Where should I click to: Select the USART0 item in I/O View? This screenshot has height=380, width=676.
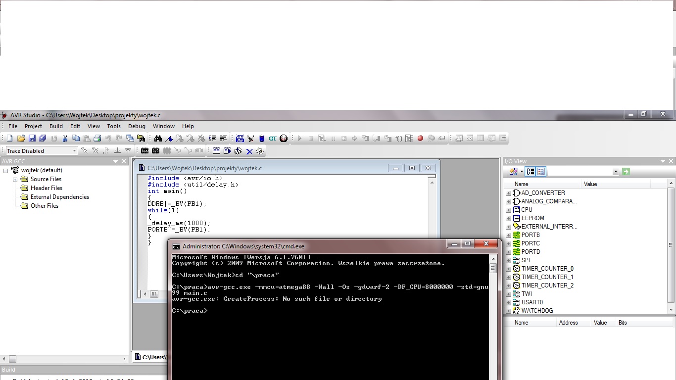click(x=532, y=302)
